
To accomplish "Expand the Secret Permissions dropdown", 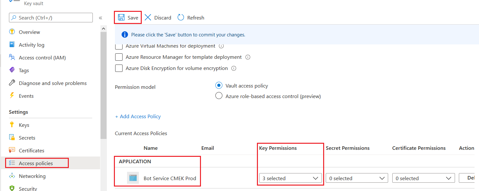I will pos(356,178).
